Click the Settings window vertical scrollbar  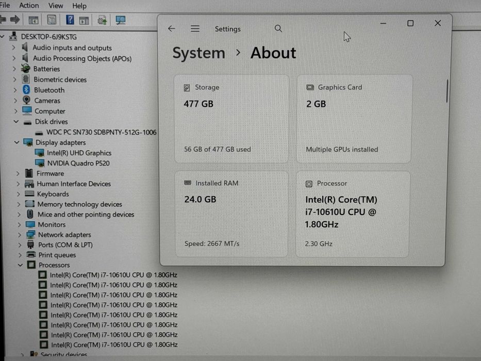(447, 91)
